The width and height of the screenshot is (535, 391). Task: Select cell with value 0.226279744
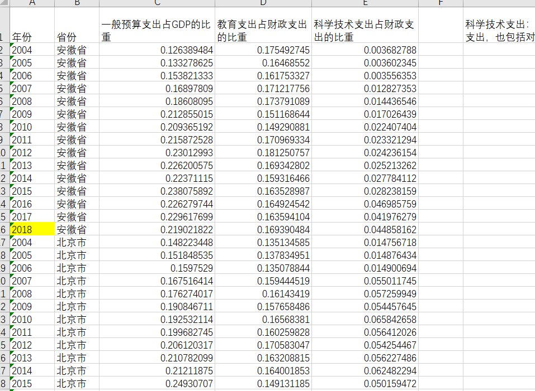tap(157, 204)
